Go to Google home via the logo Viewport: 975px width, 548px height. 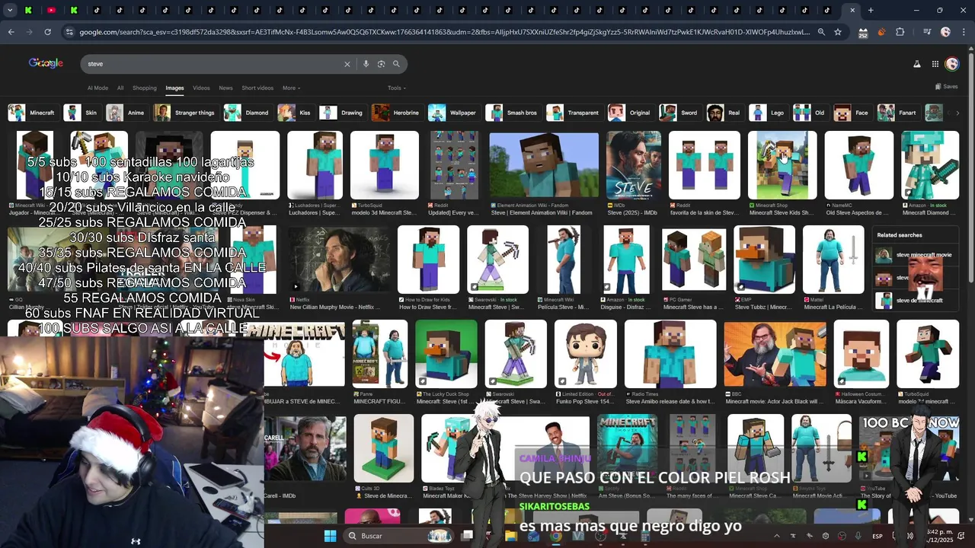pyautogui.click(x=46, y=63)
